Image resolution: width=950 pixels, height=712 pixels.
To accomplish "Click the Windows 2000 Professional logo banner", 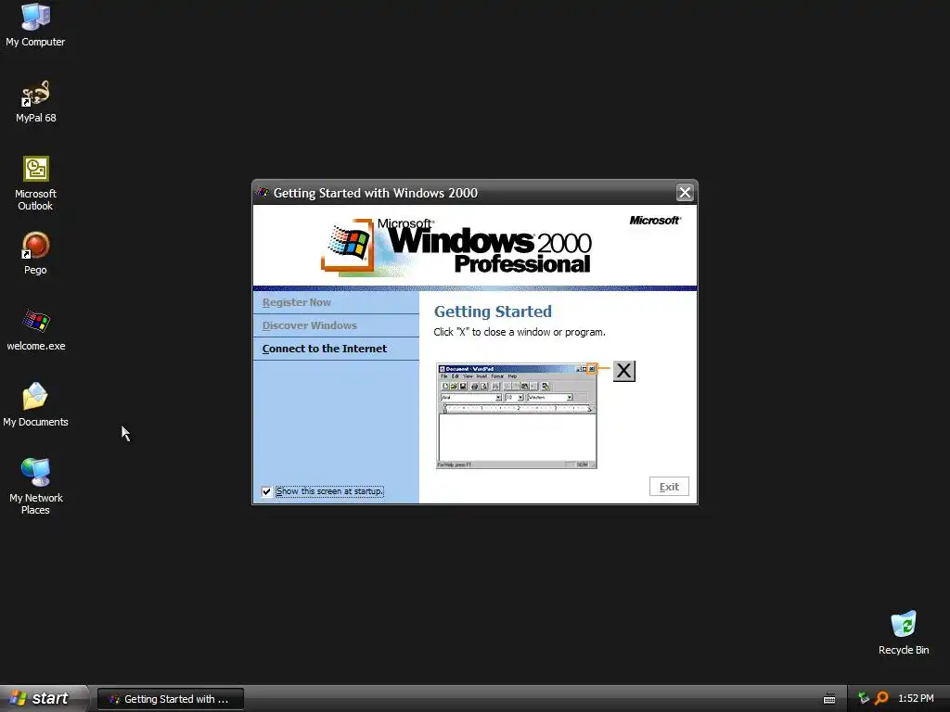I will point(456,246).
